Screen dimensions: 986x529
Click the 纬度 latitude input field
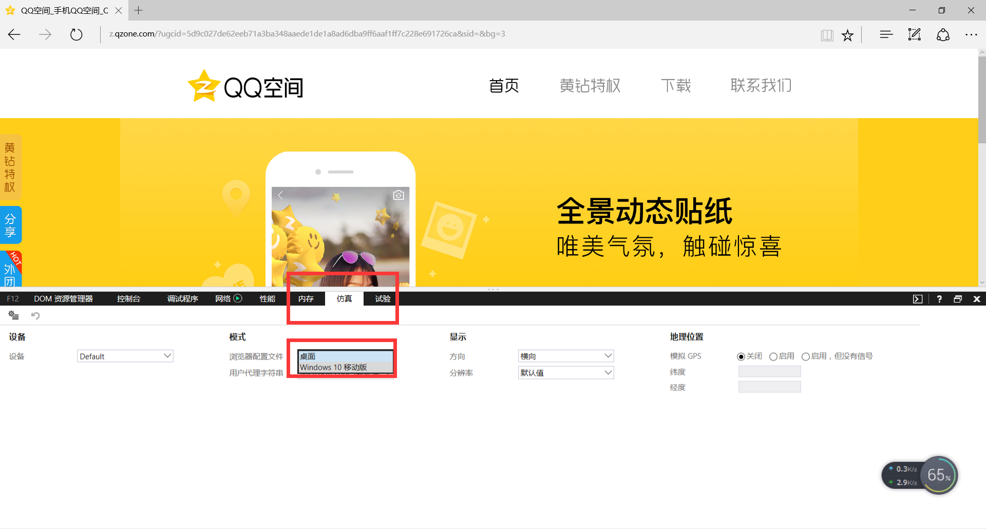(x=769, y=371)
